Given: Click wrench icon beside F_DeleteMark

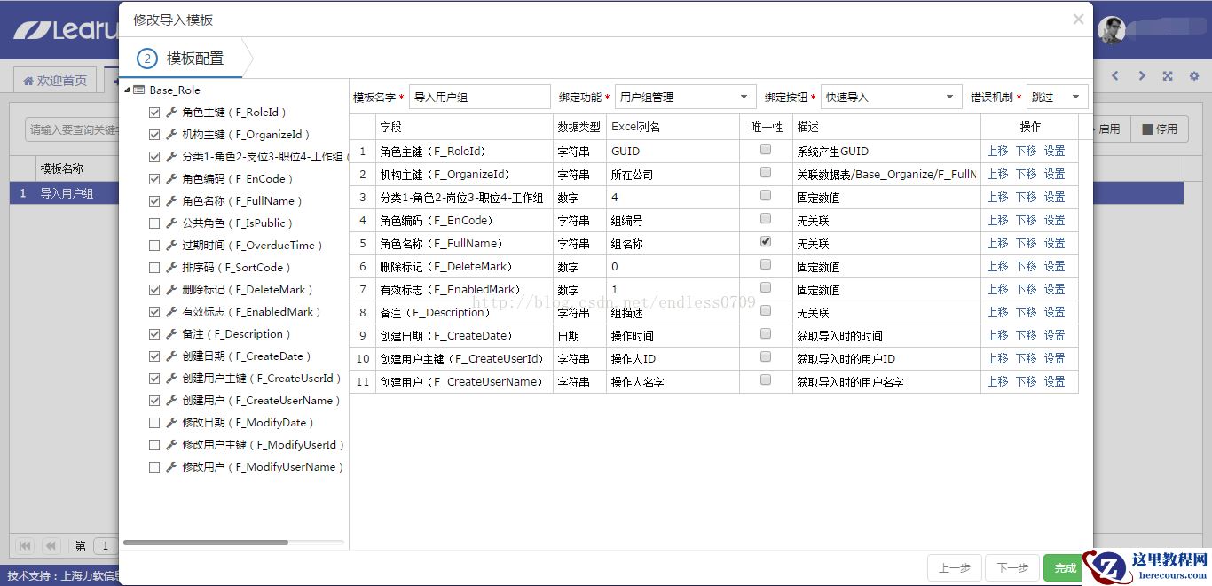Looking at the screenshot, I should point(171,290).
